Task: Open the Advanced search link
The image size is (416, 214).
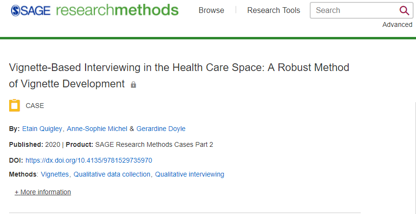Action: (397, 24)
